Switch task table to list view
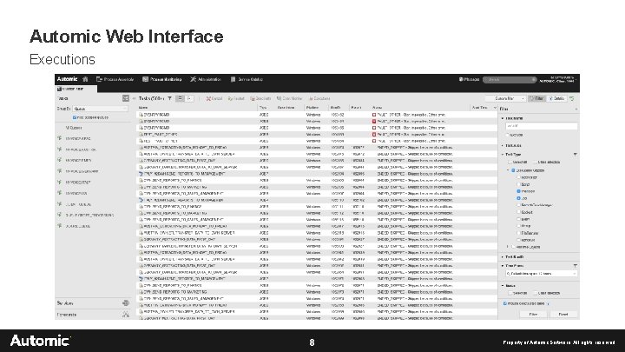This screenshot has width=625, height=352. [x=181, y=98]
